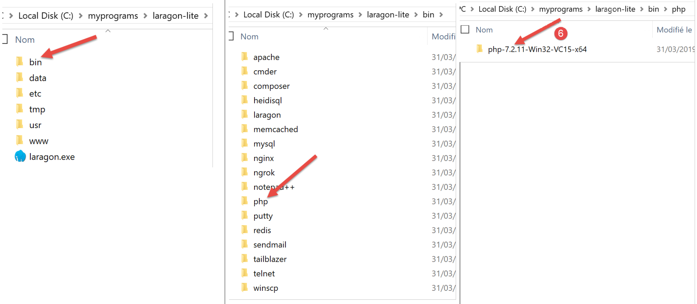697x304 pixels.
Task: Toggle select-all checkbox in bin folder window
Action: pyautogui.click(x=231, y=36)
